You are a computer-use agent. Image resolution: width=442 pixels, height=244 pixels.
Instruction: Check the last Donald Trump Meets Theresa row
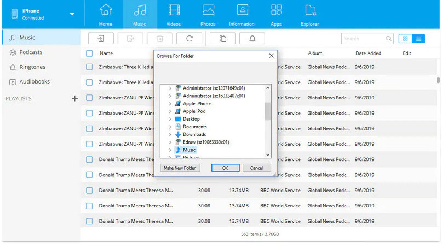point(89,221)
